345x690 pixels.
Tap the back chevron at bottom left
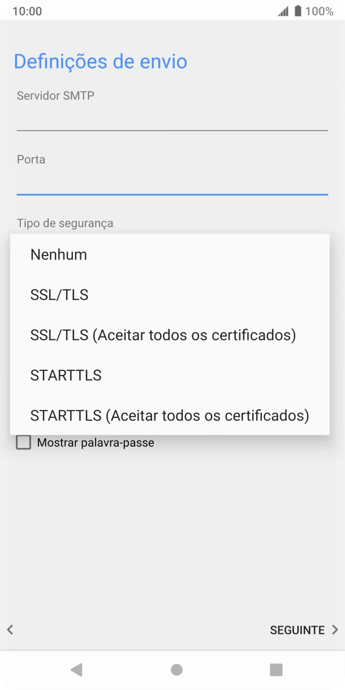pos(9,629)
